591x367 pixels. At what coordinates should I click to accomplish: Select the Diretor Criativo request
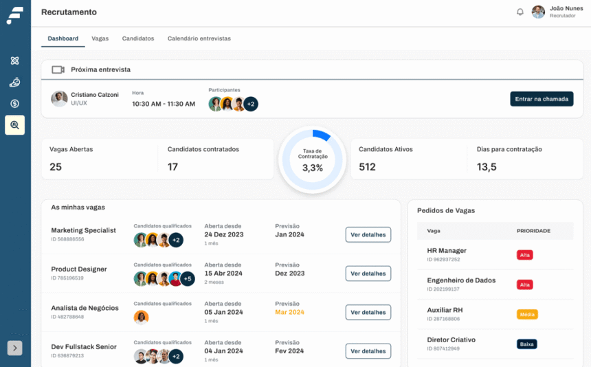coord(495,344)
